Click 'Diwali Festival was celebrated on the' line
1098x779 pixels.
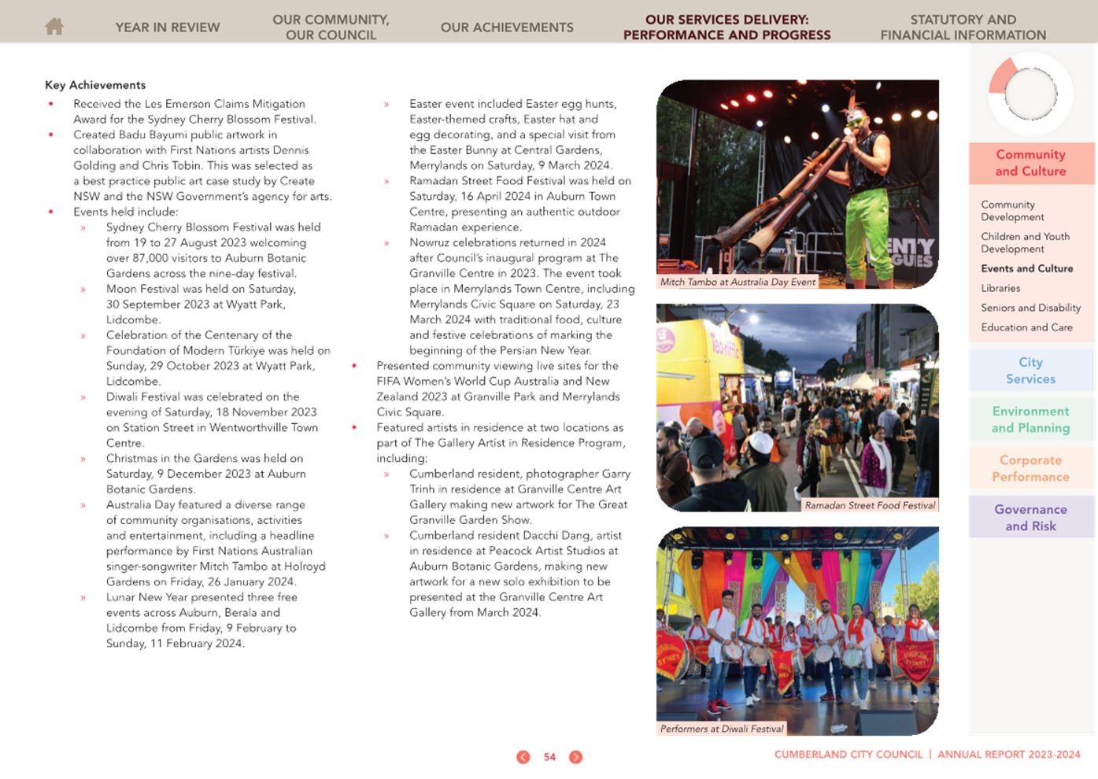[x=203, y=397]
